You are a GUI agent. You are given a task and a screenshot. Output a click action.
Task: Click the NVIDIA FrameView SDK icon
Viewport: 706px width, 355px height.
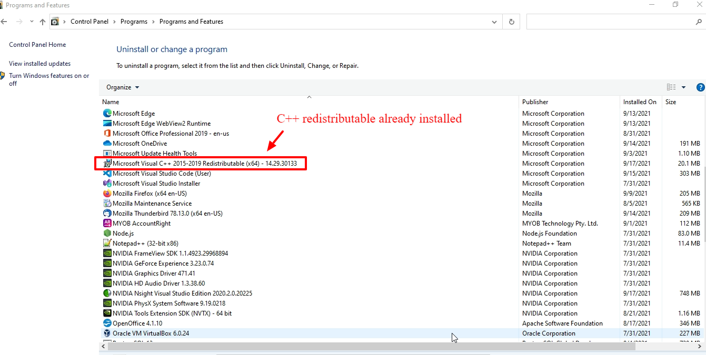pyautogui.click(x=107, y=253)
